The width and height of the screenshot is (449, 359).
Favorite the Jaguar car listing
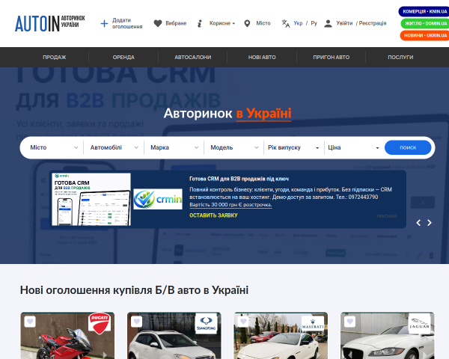350,321
